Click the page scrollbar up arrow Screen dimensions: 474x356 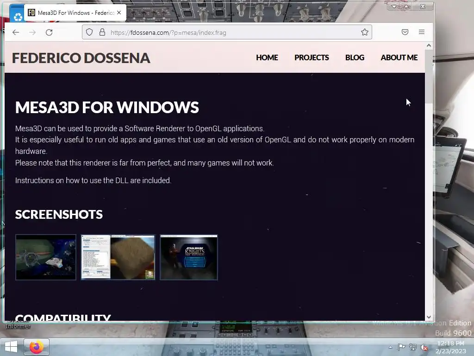(x=429, y=46)
